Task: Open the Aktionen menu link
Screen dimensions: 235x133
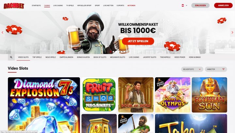Action: click(131, 6)
